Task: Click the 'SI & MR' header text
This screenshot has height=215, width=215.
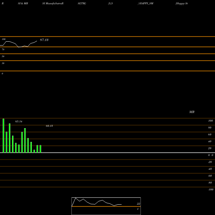Action: tap(23, 3)
